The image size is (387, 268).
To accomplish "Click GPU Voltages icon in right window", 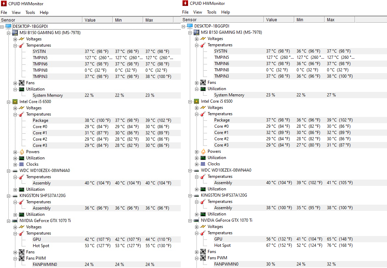I will click(203, 227).
